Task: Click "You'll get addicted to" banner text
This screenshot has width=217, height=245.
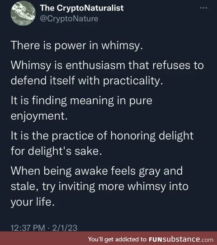Action: click(x=117, y=239)
